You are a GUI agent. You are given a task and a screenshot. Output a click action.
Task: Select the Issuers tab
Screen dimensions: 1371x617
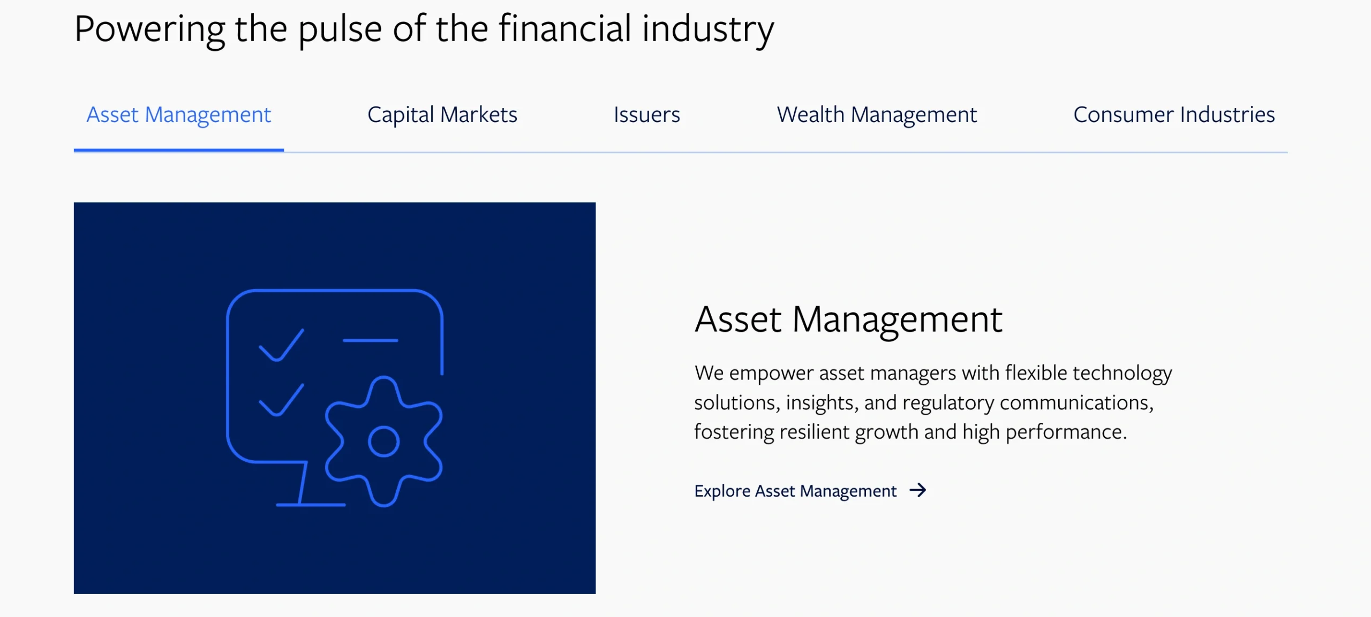click(647, 115)
